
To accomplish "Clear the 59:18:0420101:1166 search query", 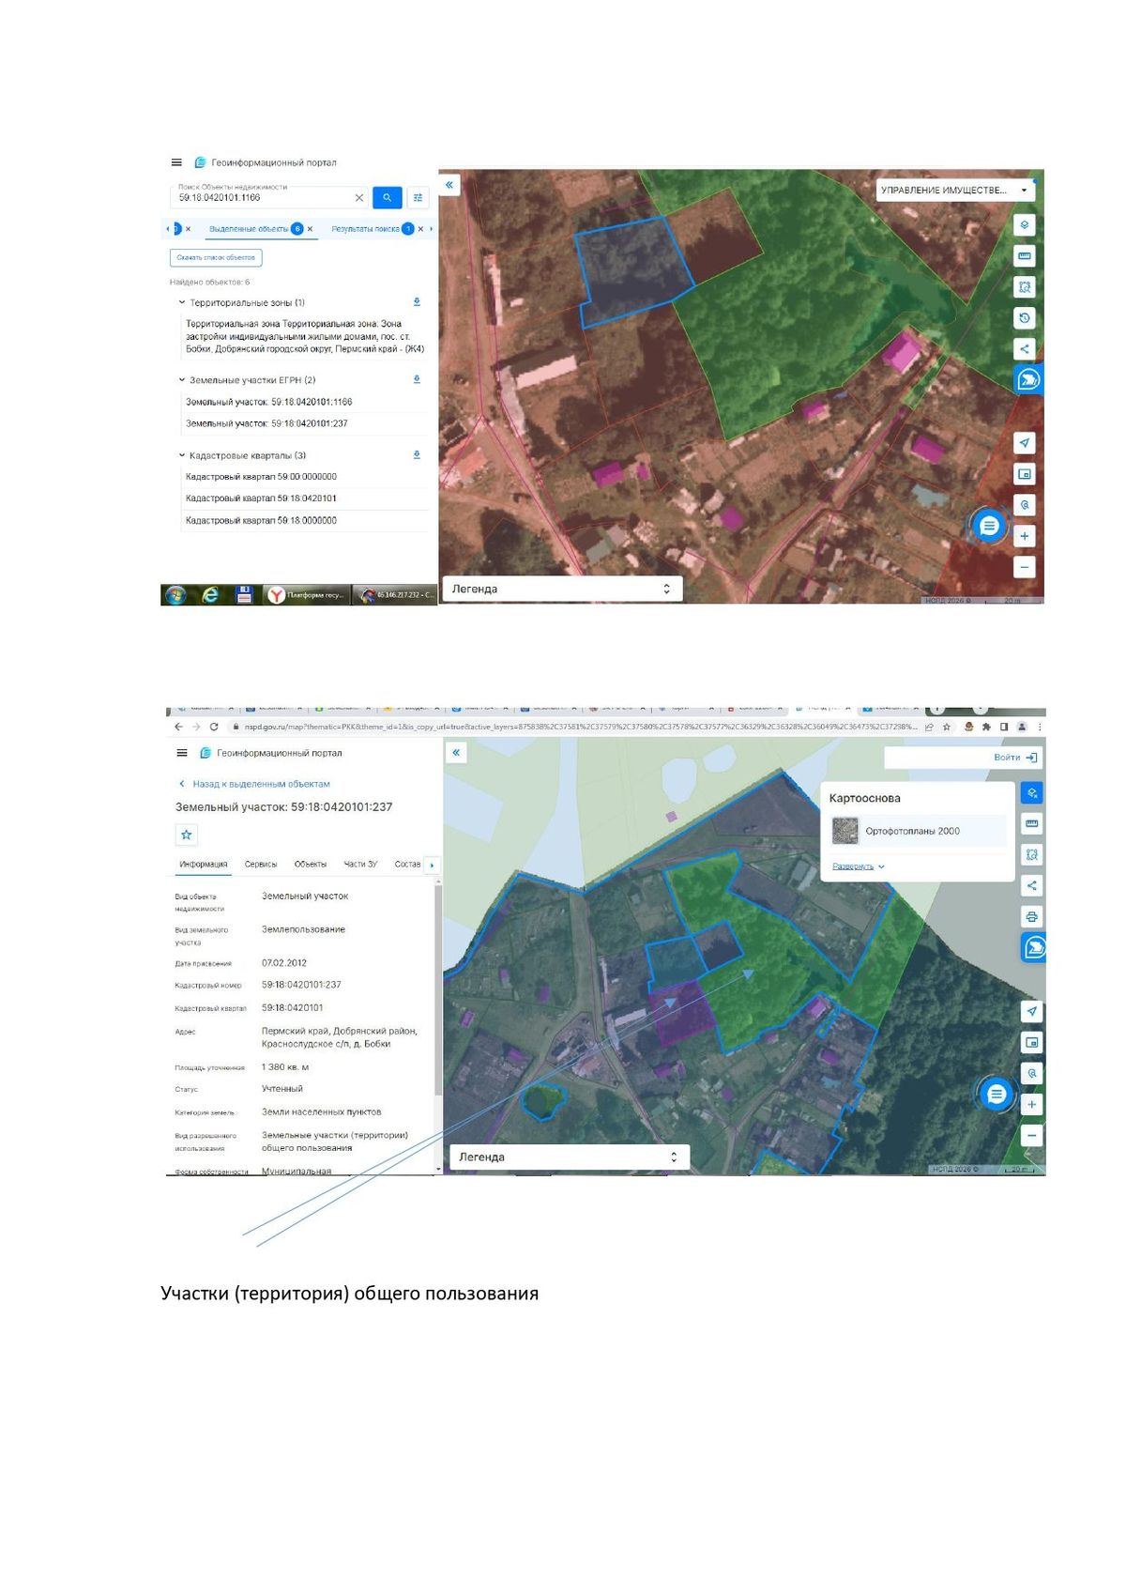I will [359, 198].
